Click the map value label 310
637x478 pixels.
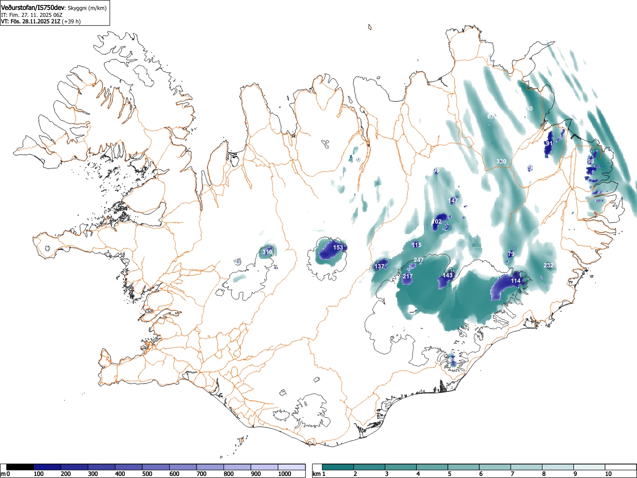267,252
